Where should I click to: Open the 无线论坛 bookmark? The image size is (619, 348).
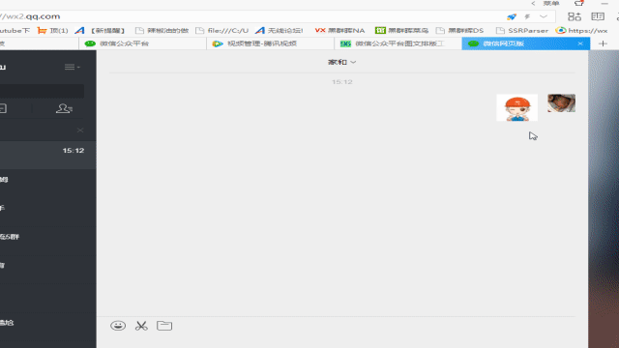tap(280, 30)
